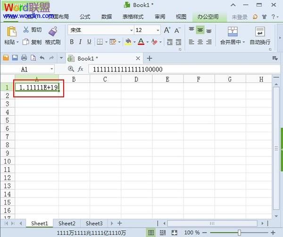Screen dimensions: 283x237
Task: Zoom out with the minus button
Action: (x=204, y=233)
